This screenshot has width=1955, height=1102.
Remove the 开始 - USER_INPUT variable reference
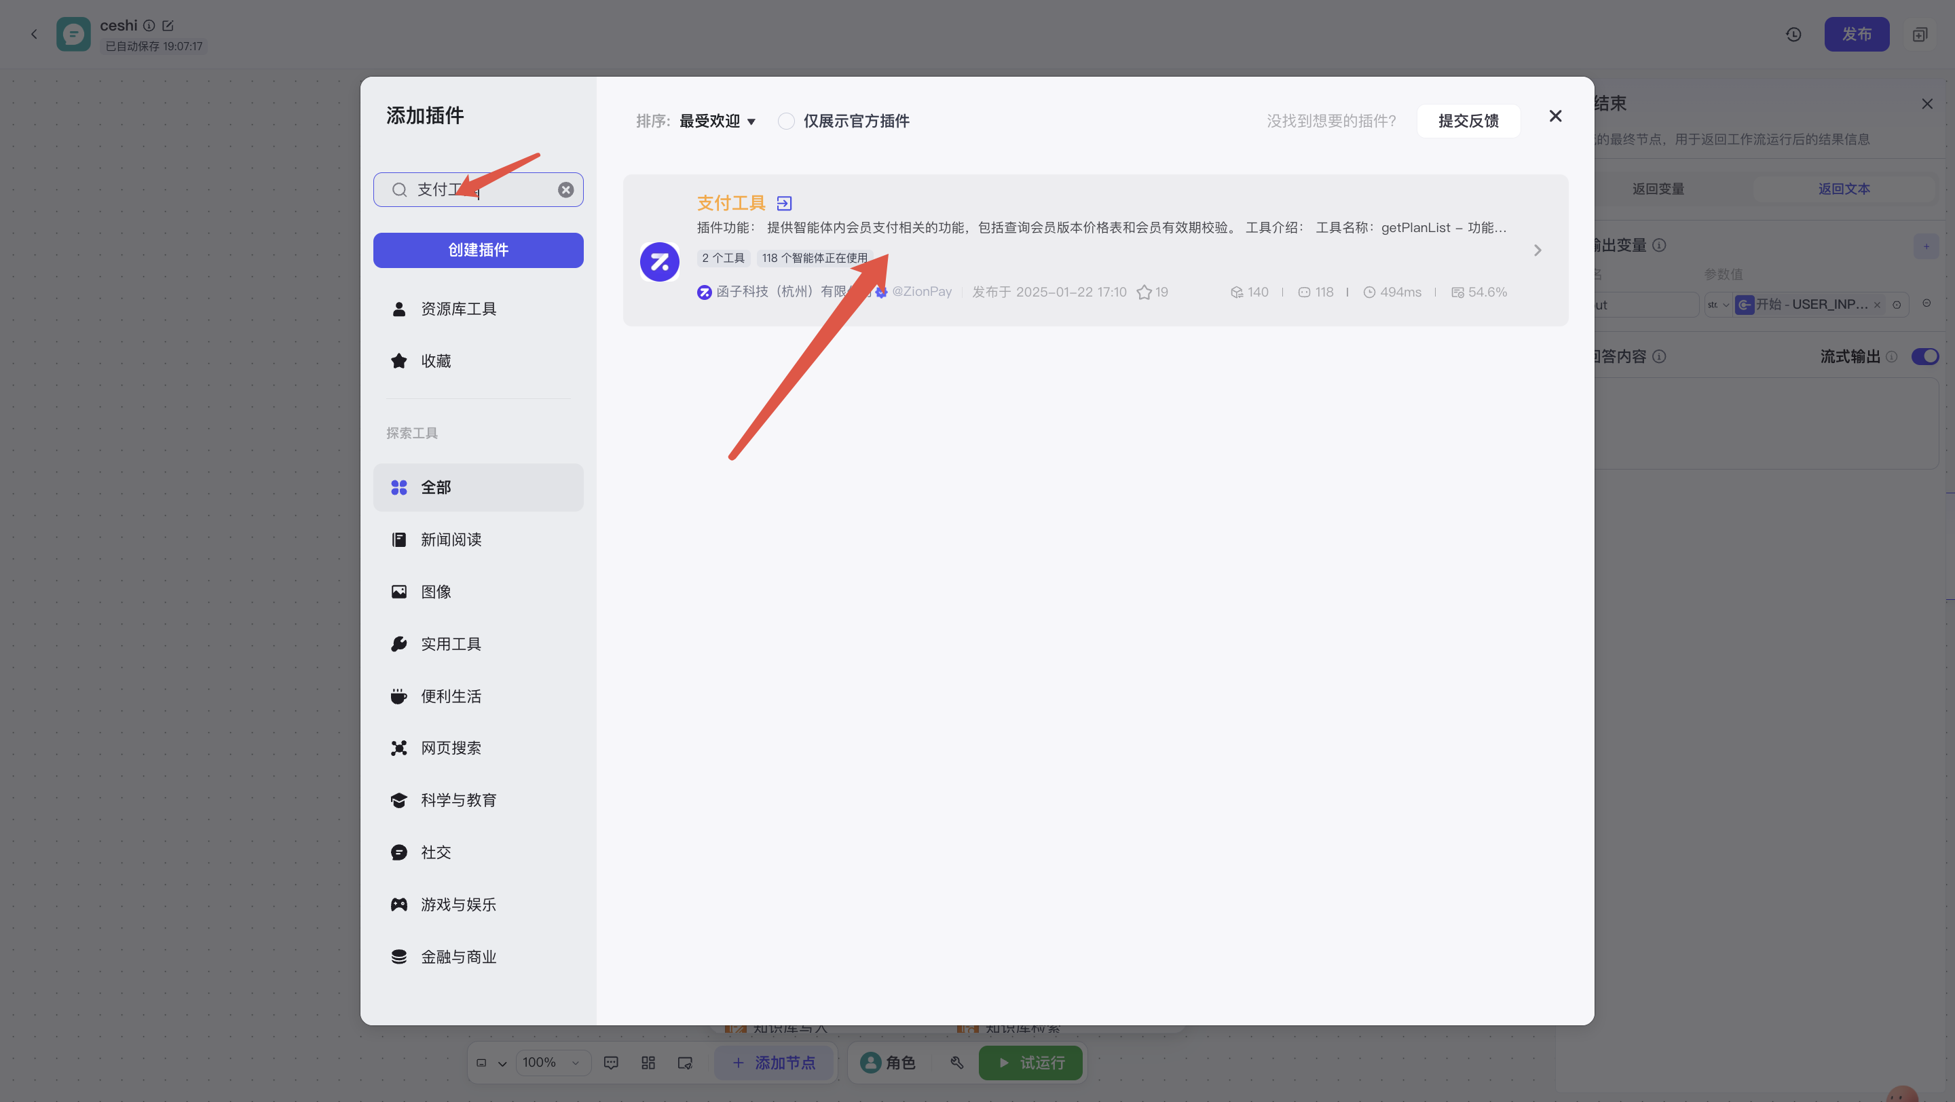pyautogui.click(x=1877, y=305)
